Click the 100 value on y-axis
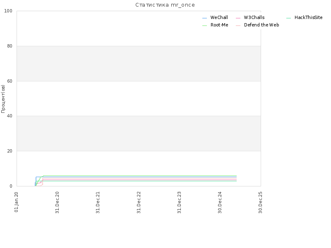The height and width of the screenshot is (248, 331). click(x=8, y=11)
